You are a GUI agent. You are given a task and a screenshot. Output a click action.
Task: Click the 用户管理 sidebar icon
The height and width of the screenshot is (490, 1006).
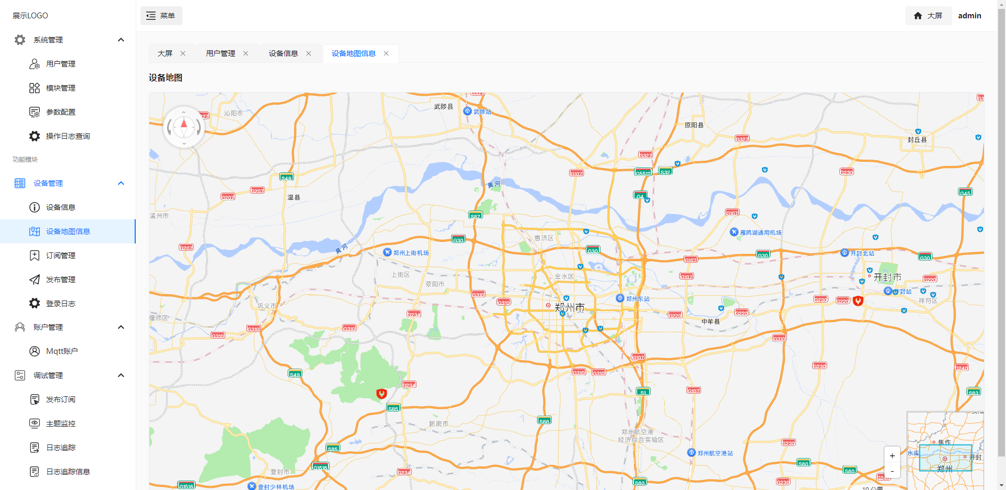pyautogui.click(x=35, y=64)
